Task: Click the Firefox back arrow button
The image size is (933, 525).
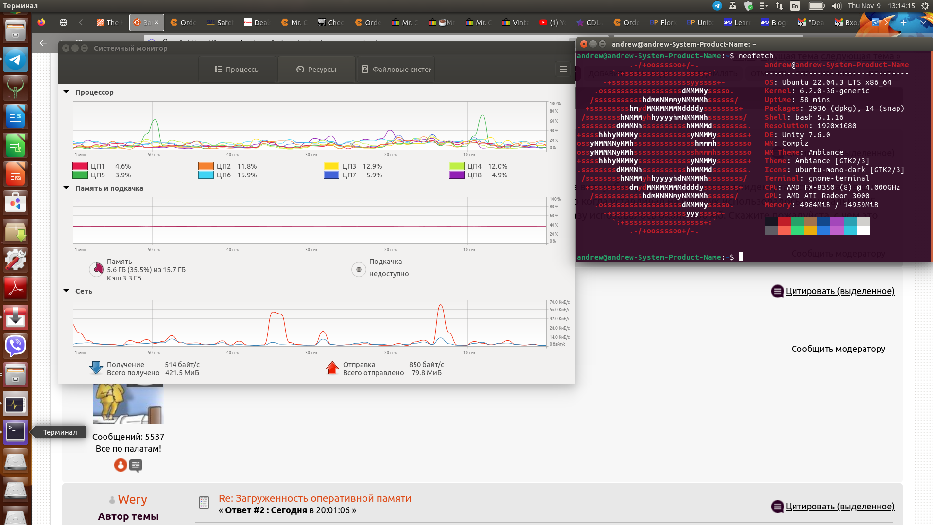Action: [43, 43]
